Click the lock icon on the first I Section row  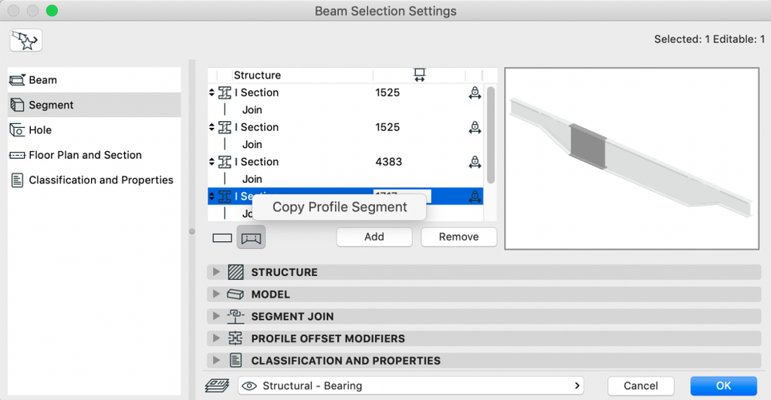pos(475,92)
